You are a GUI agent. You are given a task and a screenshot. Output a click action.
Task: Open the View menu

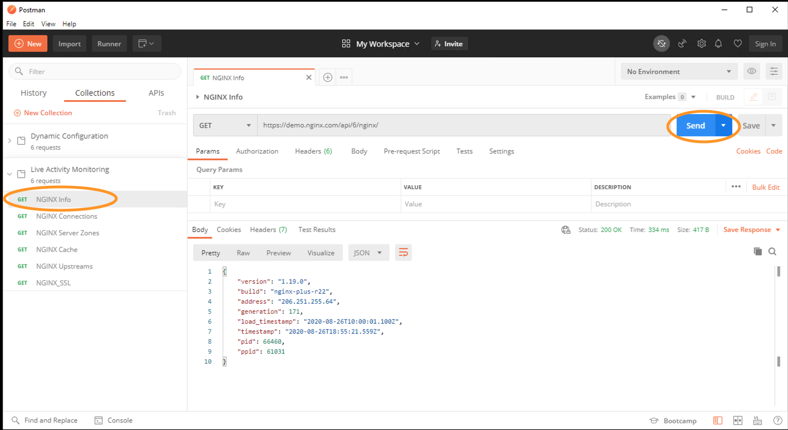[x=48, y=24]
